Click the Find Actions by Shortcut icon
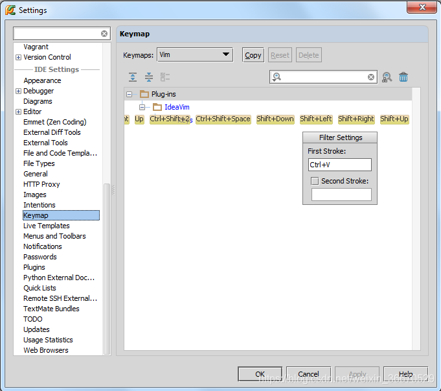441x391 pixels. [387, 77]
